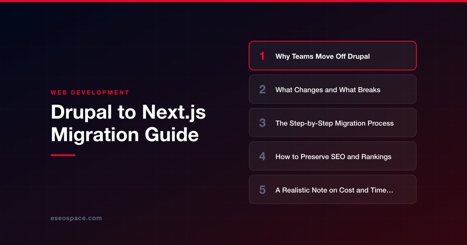Click the number 5 beside 'Realistic Note'
Image resolution: width=467 pixels, height=245 pixels.
point(262,190)
